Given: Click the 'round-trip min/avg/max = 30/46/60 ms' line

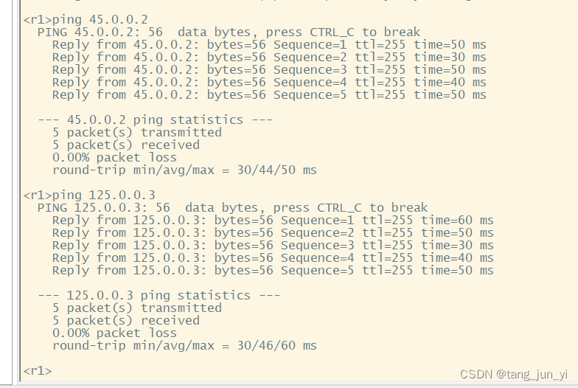Looking at the screenshot, I should tap(184, 345).
